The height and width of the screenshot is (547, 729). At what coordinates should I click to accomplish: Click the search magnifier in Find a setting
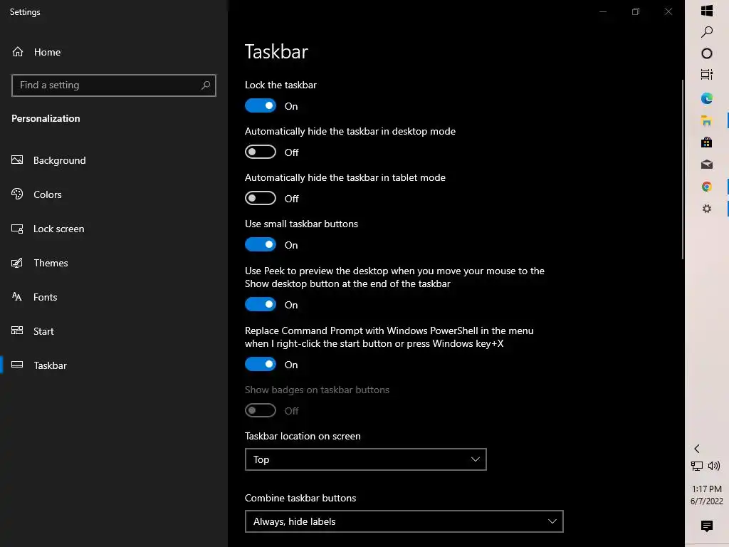tap(206, 85)
